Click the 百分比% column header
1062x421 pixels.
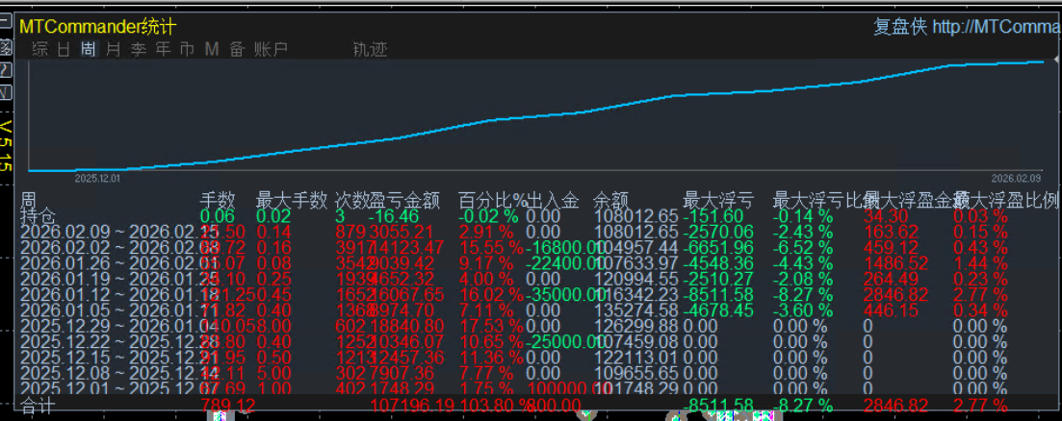492,200
